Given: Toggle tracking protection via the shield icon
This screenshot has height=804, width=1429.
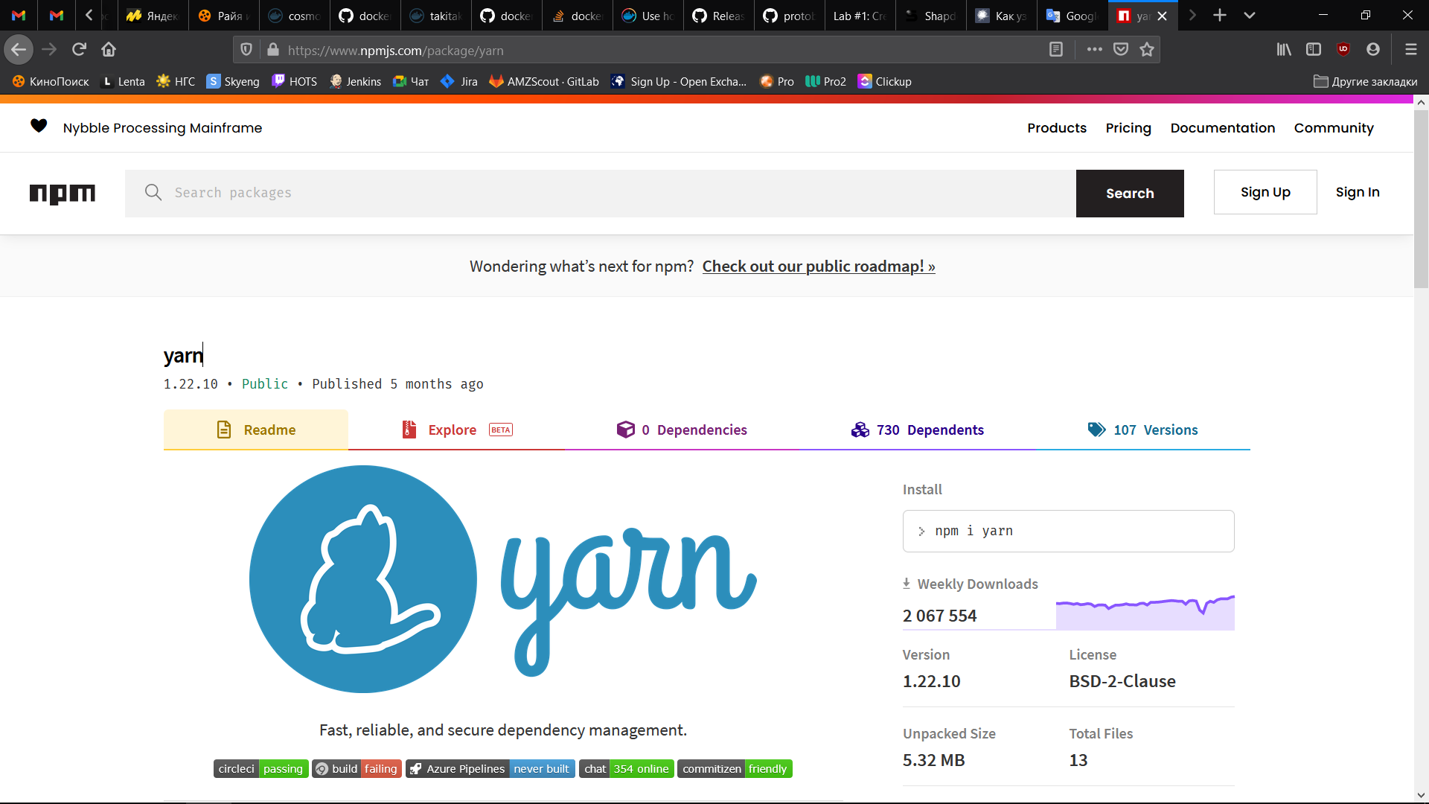Looking at the screenshot, I should pos(246,49).
